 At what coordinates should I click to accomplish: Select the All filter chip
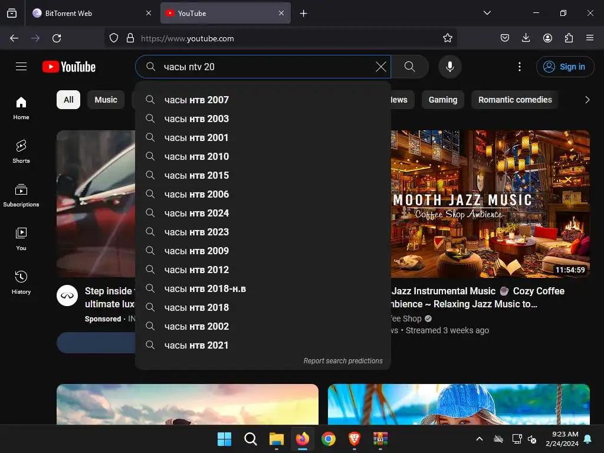tap(68, 100)
